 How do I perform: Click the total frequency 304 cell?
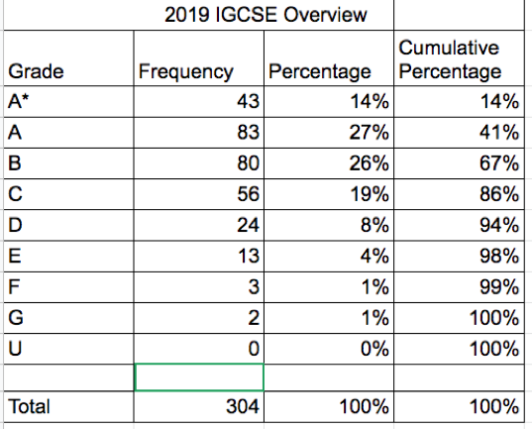(x=199, y=406)
